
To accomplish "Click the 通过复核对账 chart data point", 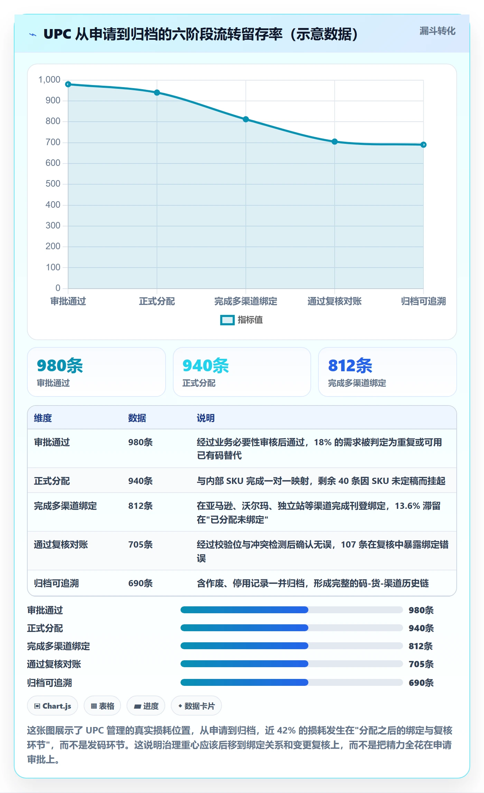I will (x=335, y=141).
